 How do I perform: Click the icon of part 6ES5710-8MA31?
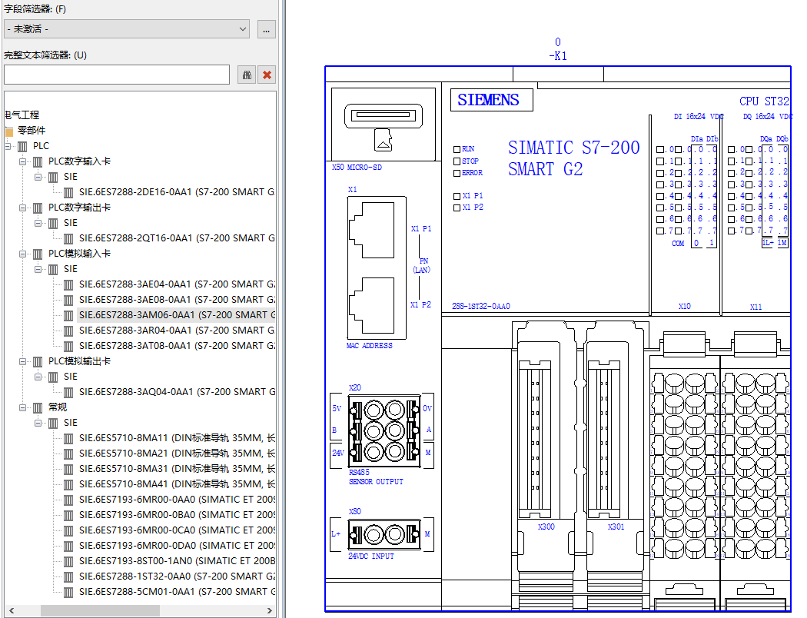[68, 470]
